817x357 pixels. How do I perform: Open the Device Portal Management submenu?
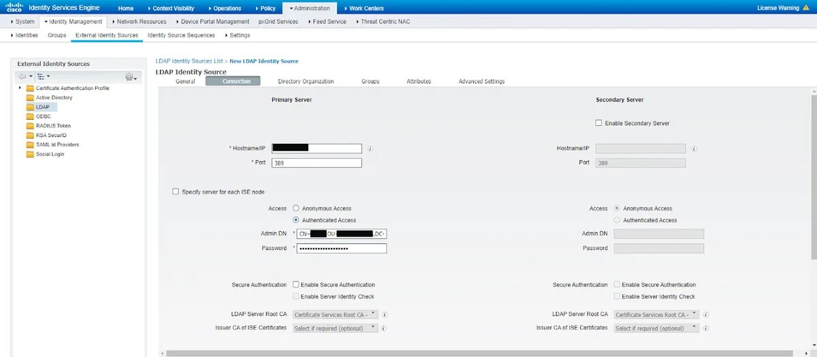pyautogui.click(x=212, y=22)
